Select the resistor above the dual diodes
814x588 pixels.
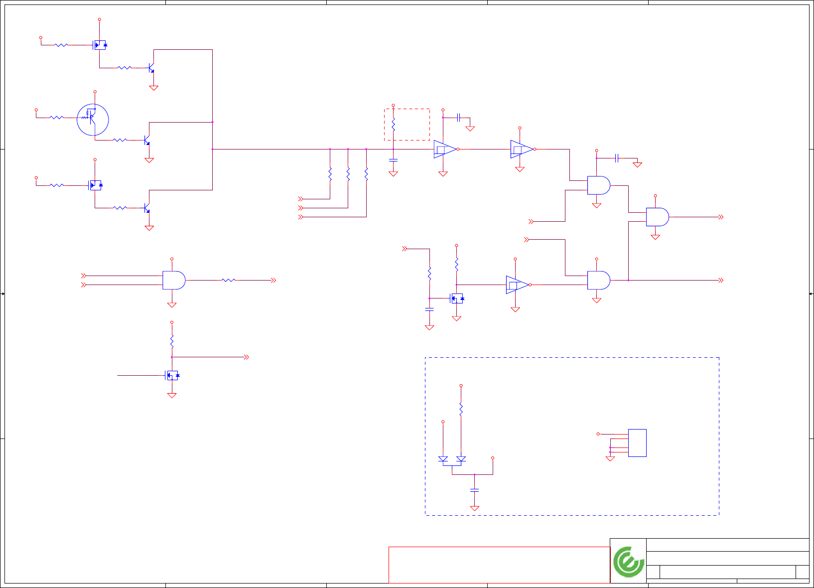461,410
